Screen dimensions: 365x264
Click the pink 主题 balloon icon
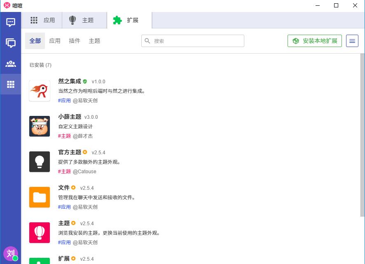(x=40, y=233)
